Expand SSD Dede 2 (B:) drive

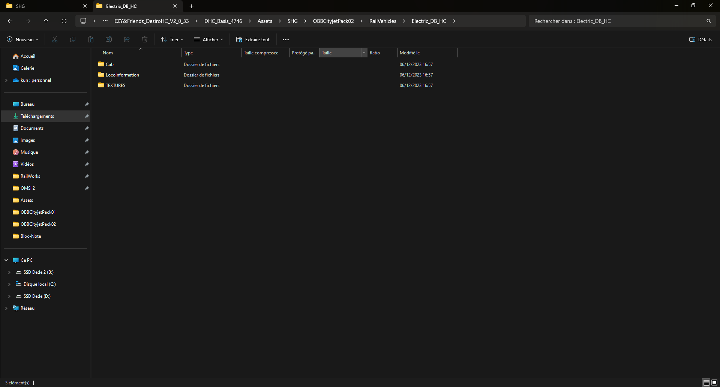coord(9,272)
